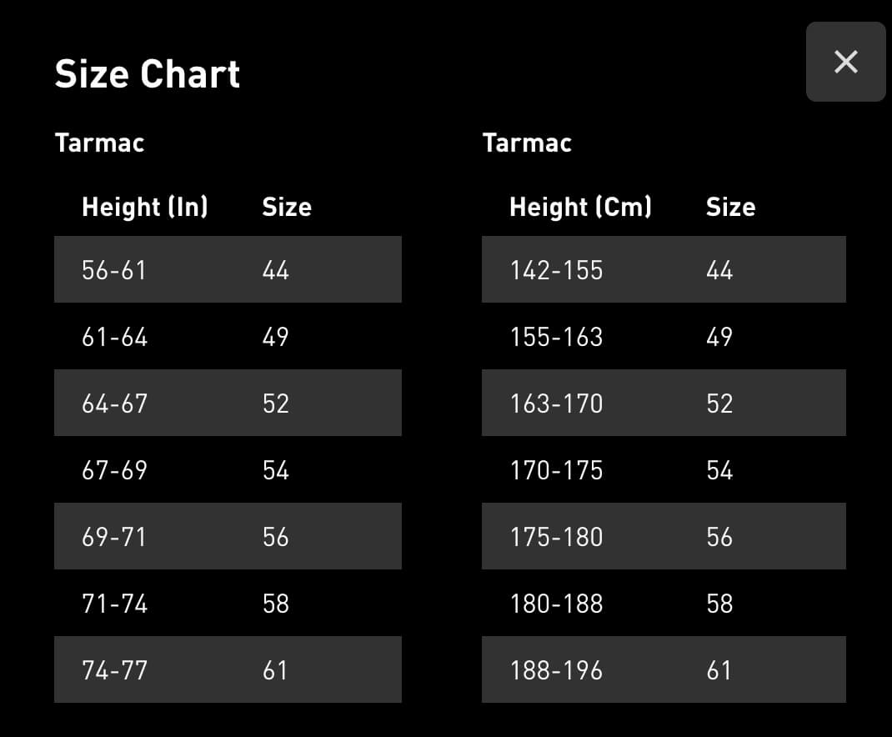Viewport: 892px width, 737px height.
Task: Select the Height (In) column header
Action: pos(145,207)
